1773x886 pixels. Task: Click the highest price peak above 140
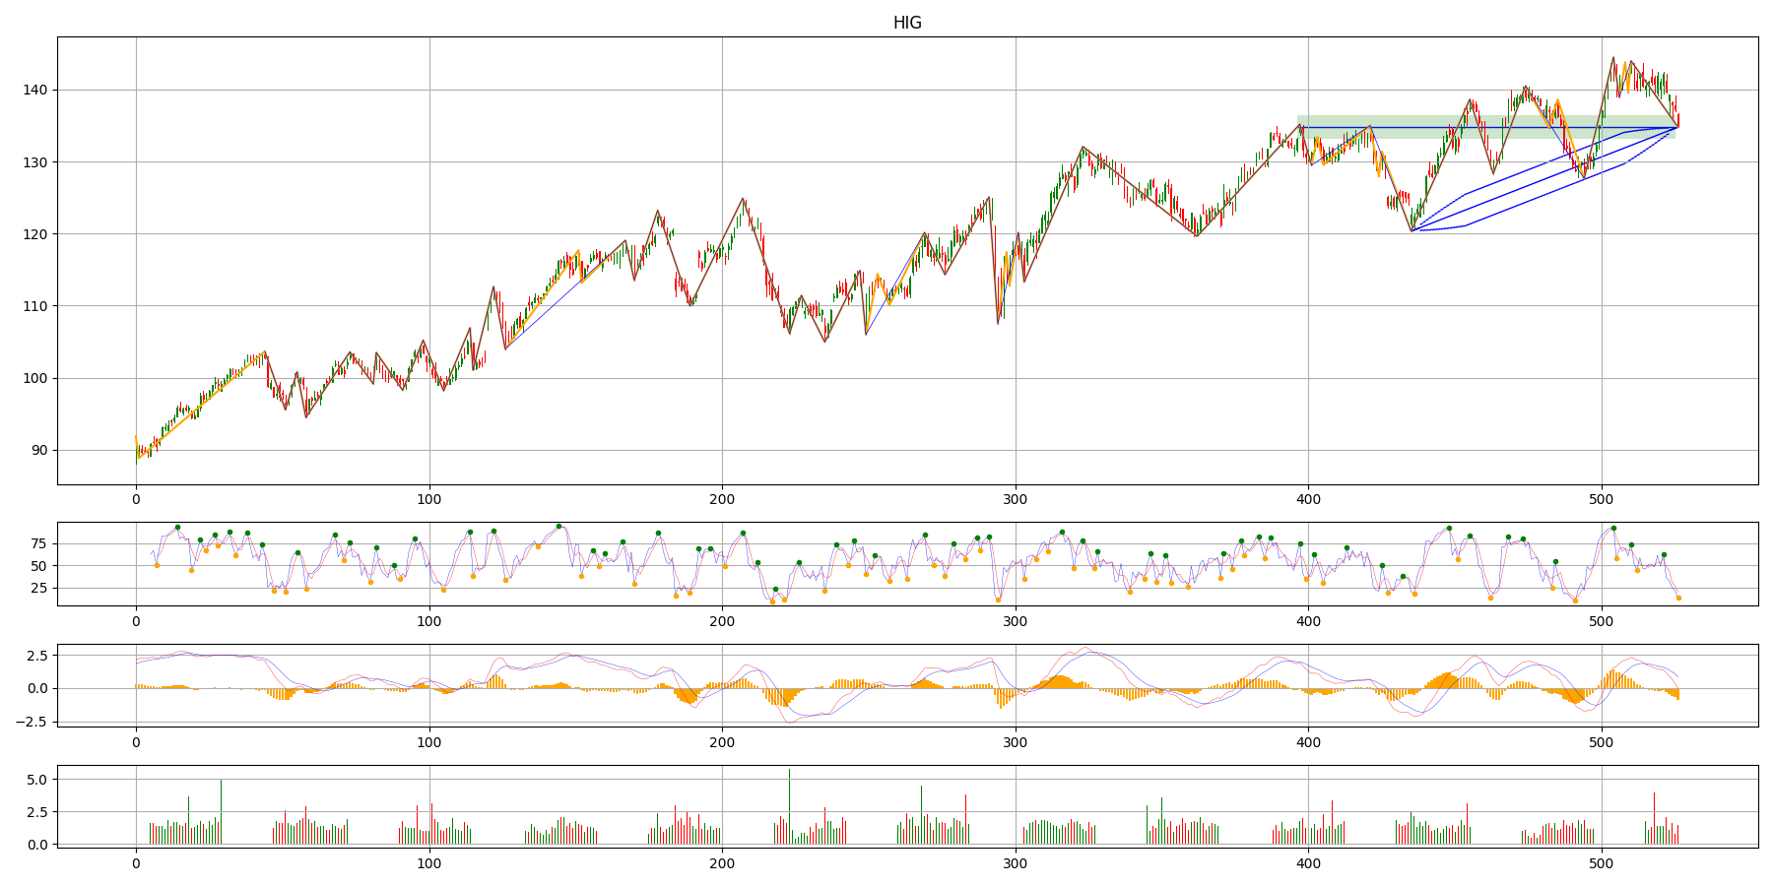coord(1612,58)
